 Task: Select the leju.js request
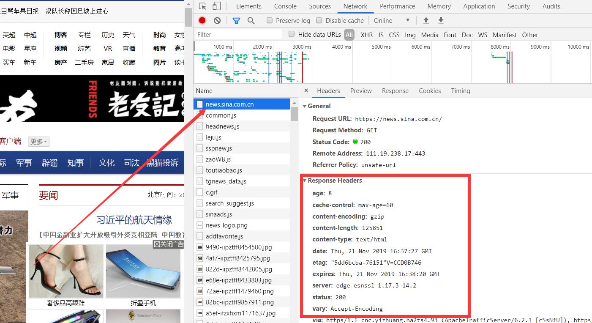(242, 137)
